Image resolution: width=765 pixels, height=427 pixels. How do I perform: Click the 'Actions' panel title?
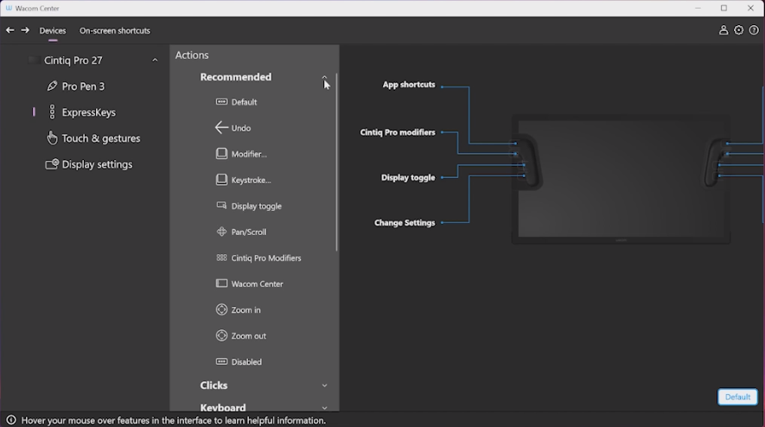pyautogui.click(x=192, y=55)
